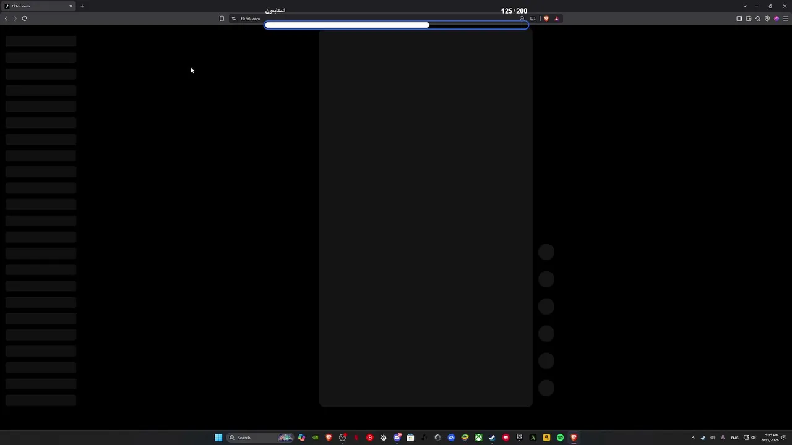Close the tiktok.com tab
Image resolution: width=792 pixels, height=445 pixels.
71,6
